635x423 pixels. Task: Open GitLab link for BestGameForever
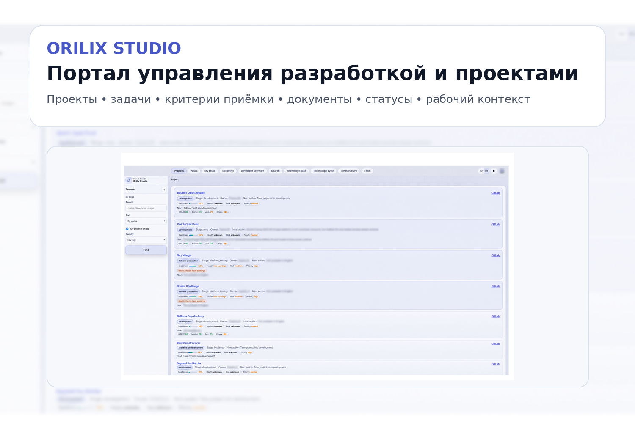point(496,343)
